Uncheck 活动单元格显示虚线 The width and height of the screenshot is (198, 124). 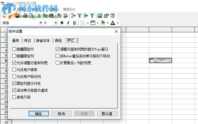[14, 90]
